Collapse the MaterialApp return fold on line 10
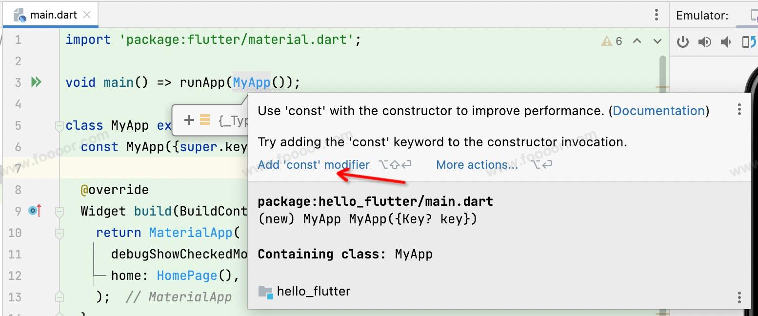 coord(59,233)
